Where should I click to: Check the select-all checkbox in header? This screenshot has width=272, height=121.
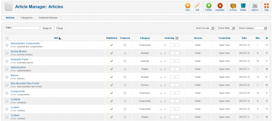[7, 38]
